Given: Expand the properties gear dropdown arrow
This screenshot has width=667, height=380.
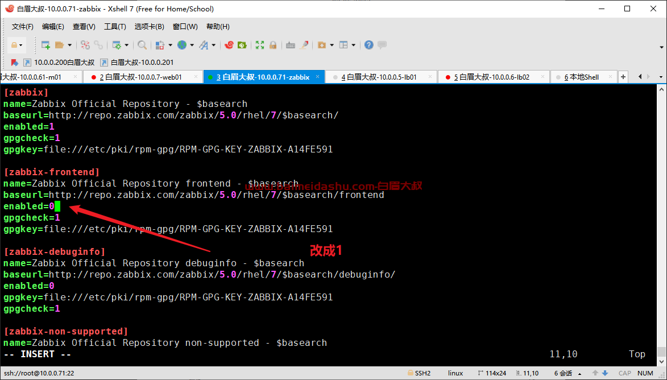Looking at the screenshot, I should [x=127, y=45].
